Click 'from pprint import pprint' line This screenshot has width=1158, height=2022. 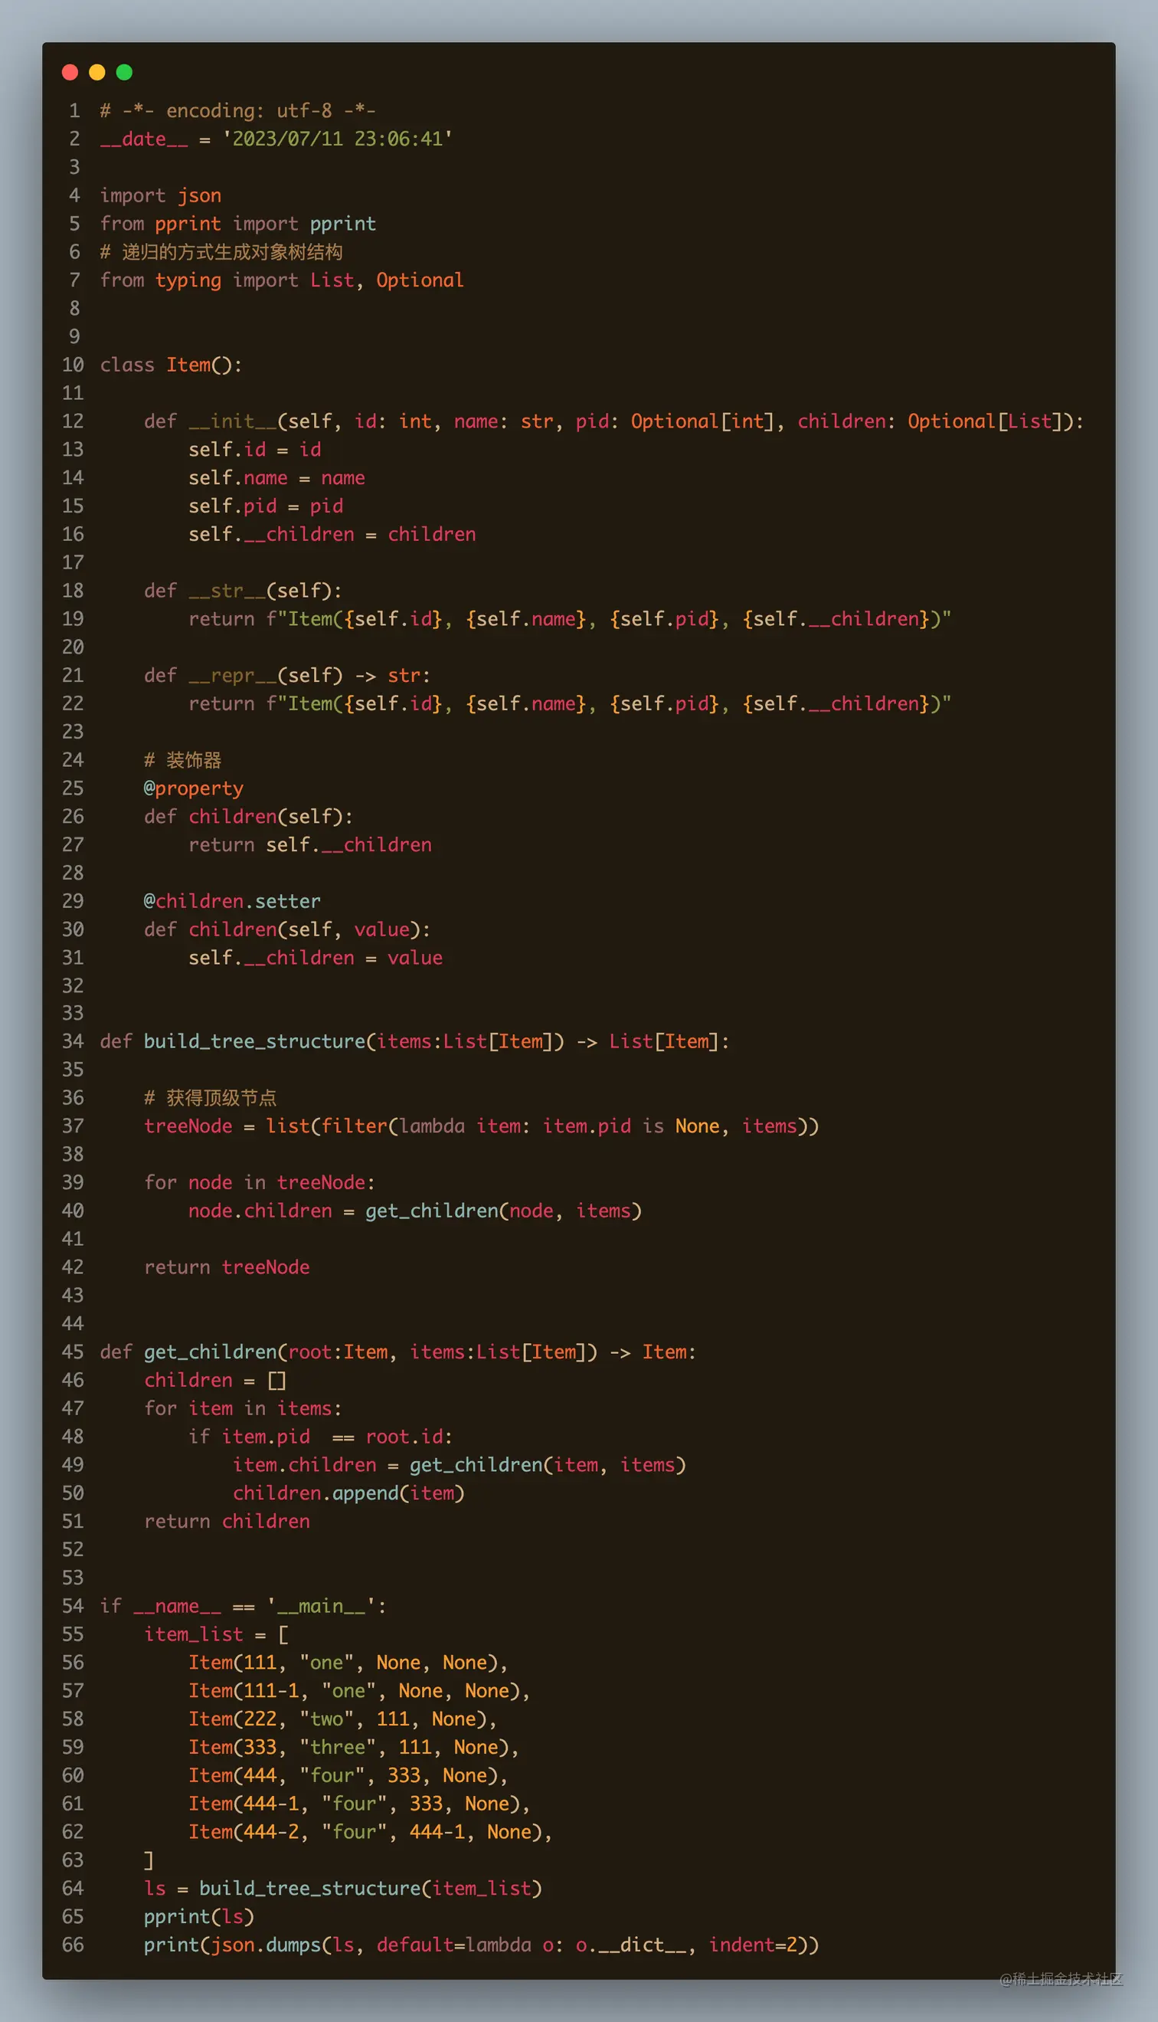coord(237,224)
